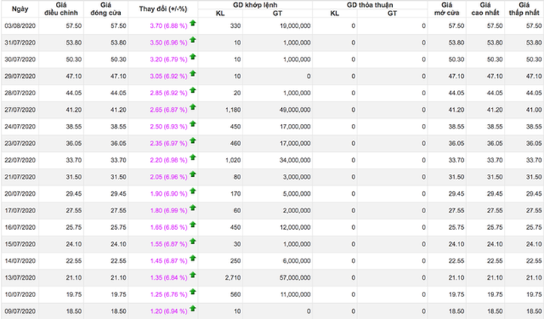Click the green up arrow for 03/08/2020
This screenshot has height=319, width=544.
tap(193, 25)
